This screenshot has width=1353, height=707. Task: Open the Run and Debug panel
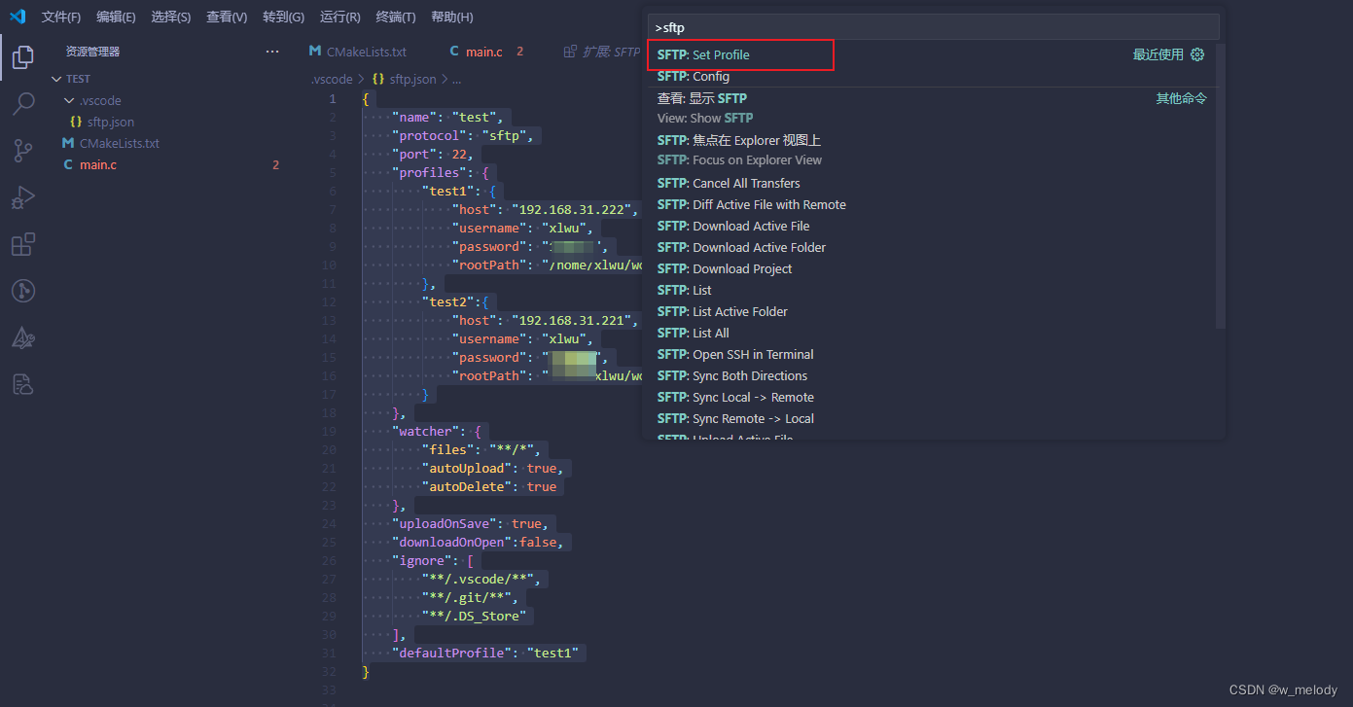tap(22, 197)
